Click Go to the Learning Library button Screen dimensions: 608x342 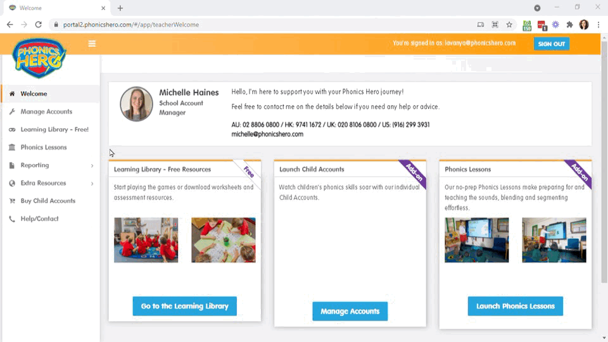(184, 306)
